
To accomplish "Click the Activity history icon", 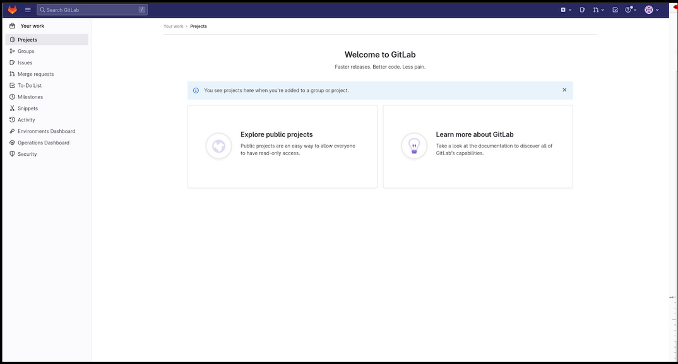I will [12, 120].
